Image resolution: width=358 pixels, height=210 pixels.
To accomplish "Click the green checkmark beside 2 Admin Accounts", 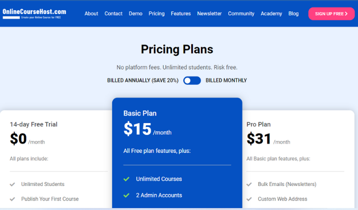I will point(126,195).
